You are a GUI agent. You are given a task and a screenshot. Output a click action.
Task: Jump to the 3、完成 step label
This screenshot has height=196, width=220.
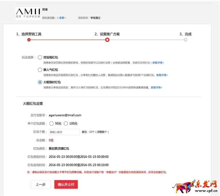185,34
